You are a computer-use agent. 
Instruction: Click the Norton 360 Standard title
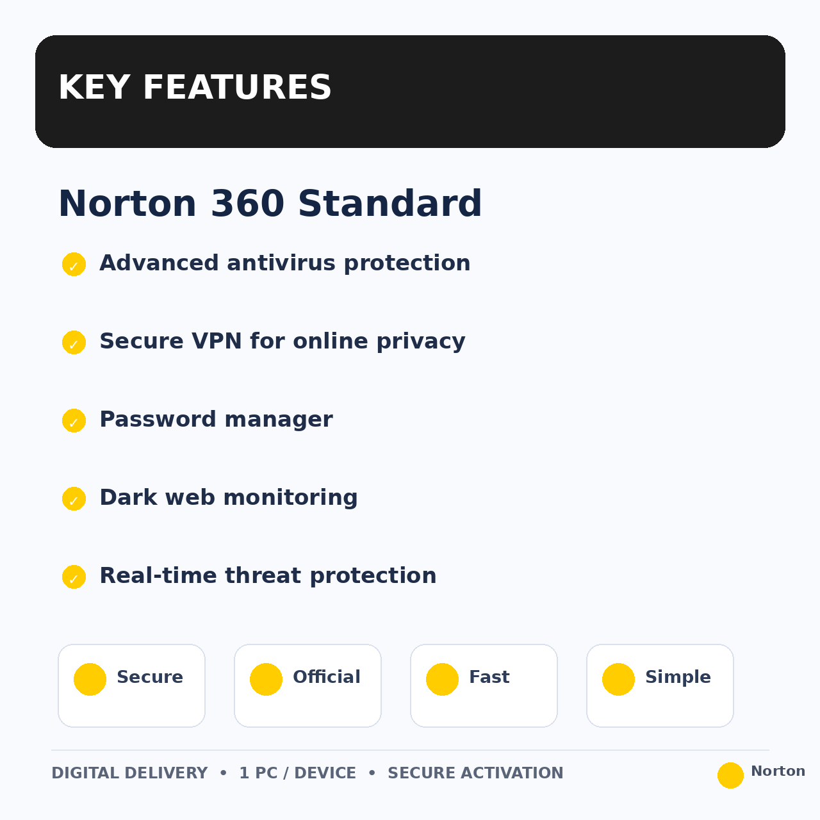pos(270,204)
